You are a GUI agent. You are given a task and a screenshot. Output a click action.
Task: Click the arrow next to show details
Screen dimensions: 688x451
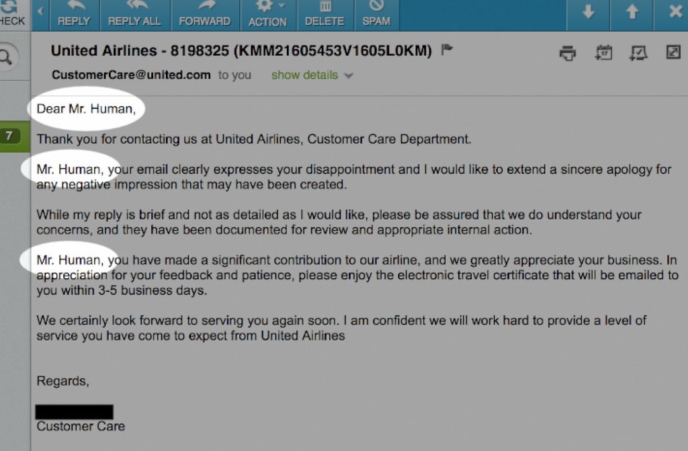coord(348,75)
